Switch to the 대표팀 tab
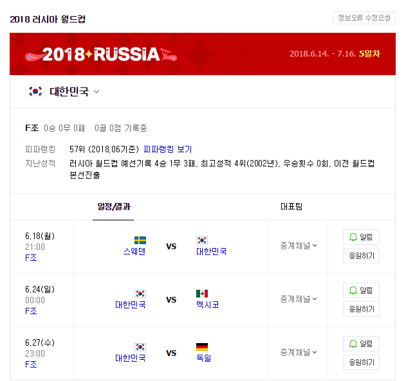 pos(291,206)
